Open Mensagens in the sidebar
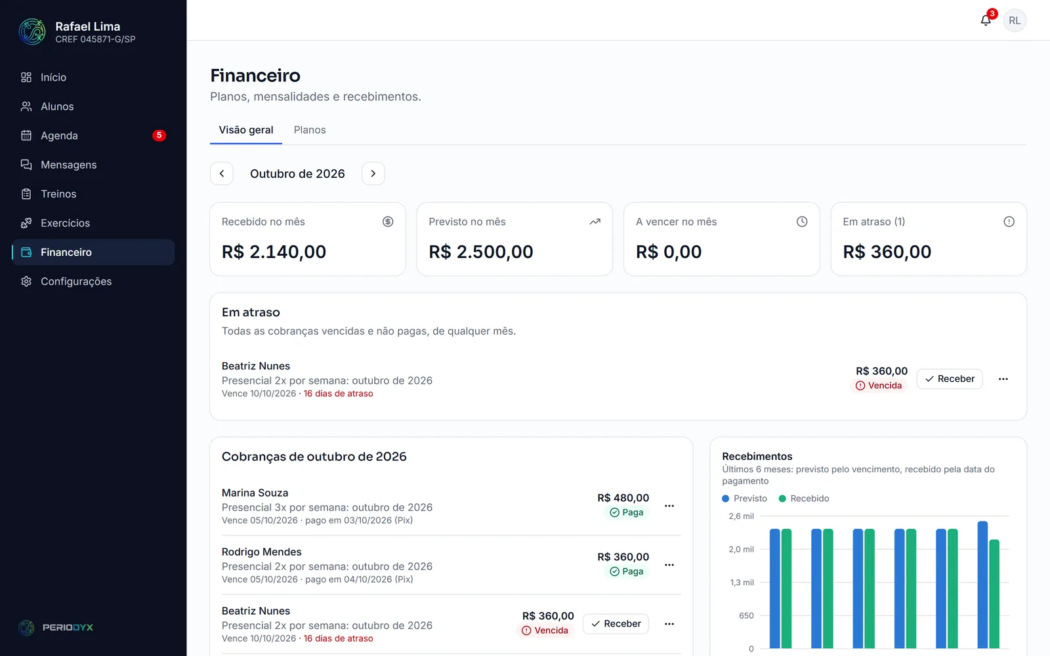The height and width of the screenshot is (656, 1050). click(93, 165)
